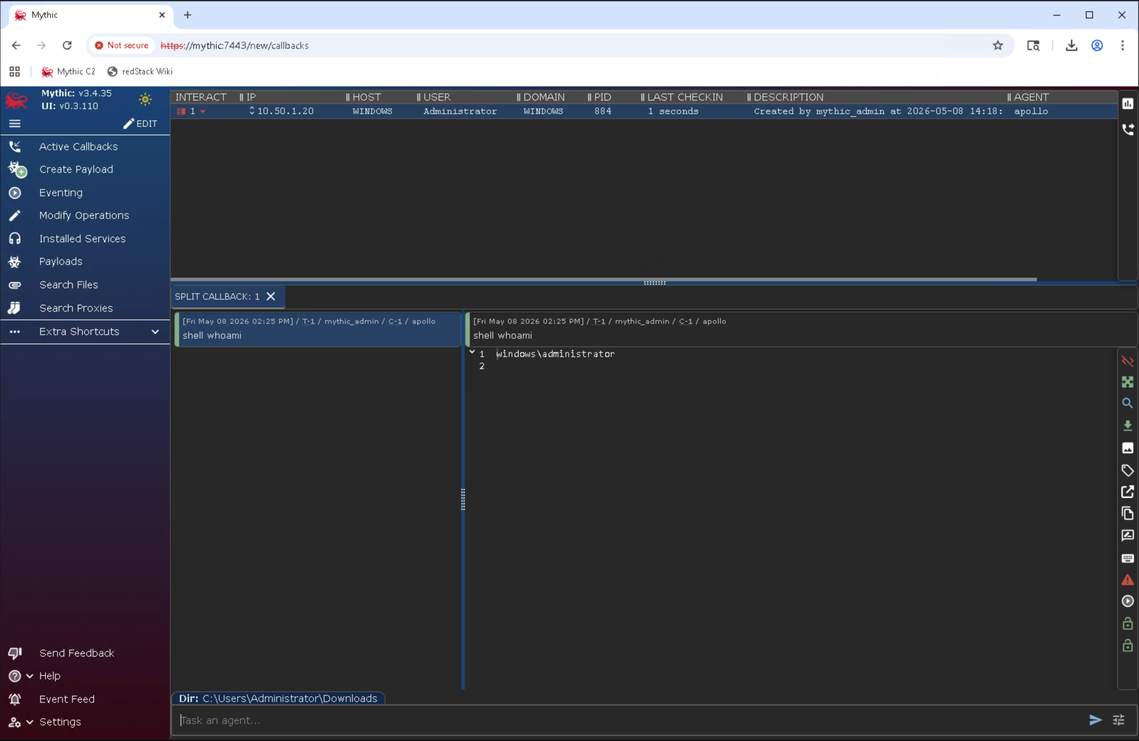The height and width of the screenshot is (741, 1139).
Task: Click the comment edit icon
Action: (1128, 536)
